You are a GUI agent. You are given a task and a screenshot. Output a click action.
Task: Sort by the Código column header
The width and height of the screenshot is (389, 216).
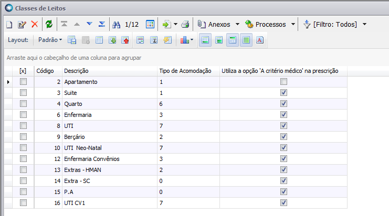point(48,71)
